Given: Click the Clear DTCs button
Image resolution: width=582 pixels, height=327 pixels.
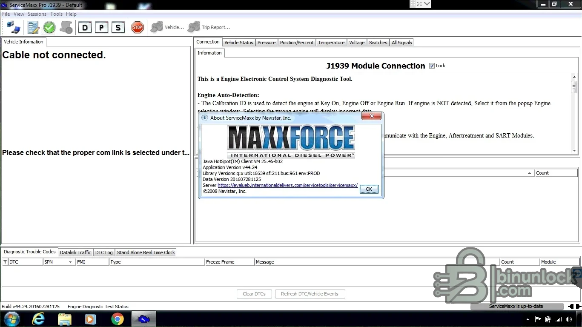Looking at the screenshot, I should [254, 294].
